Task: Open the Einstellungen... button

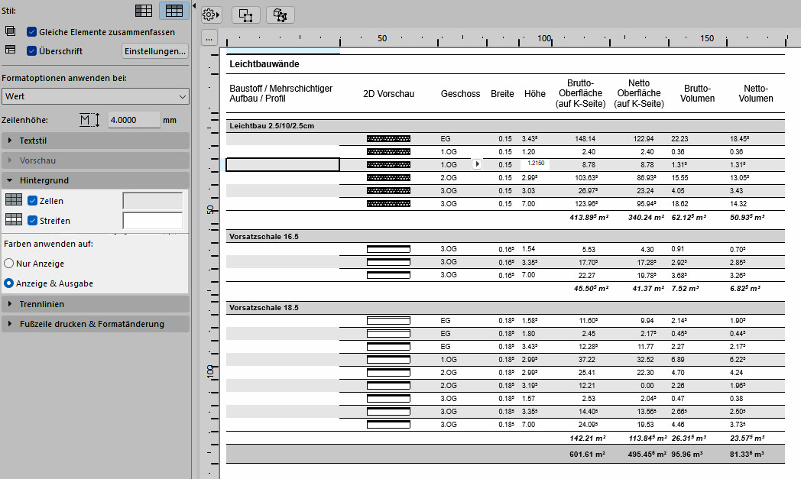Action: click(x=155, y=51)
